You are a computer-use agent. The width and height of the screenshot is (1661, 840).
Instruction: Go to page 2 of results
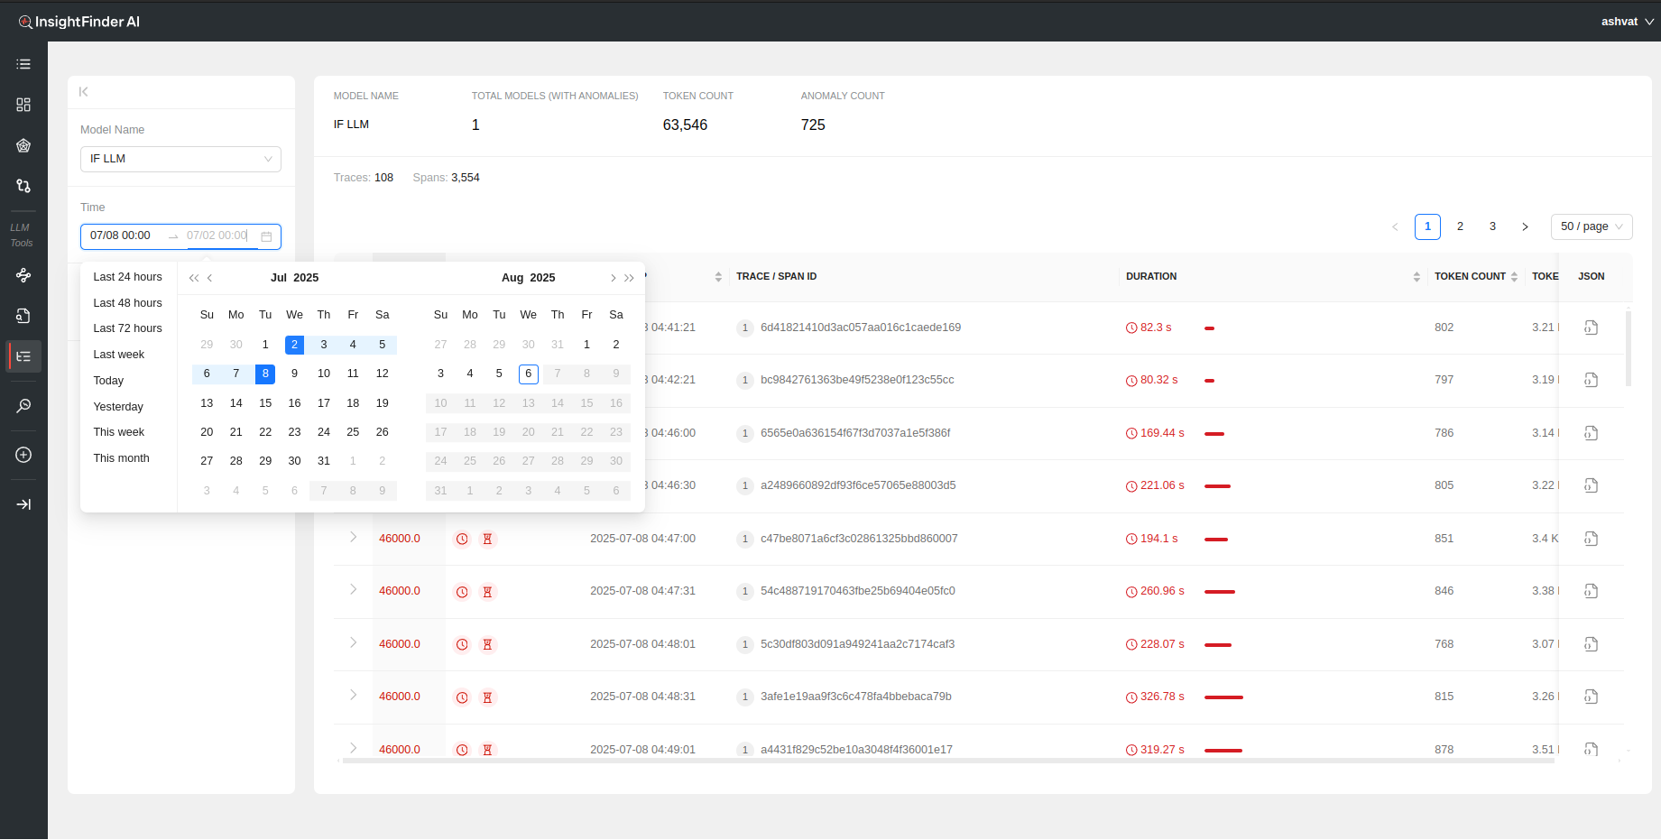tap(1460, 226)
